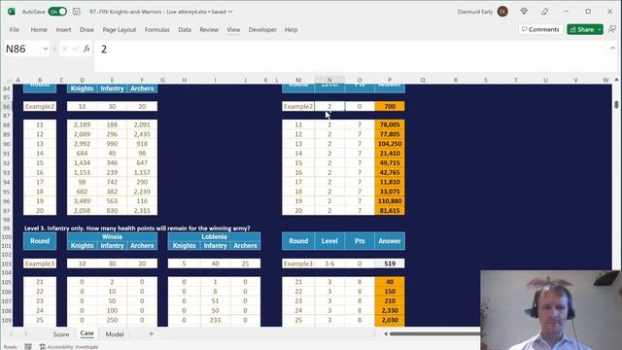This screenshot has height=350, width=622.
Task: Click the Diarmuid Early account avatar
Action: [x=502, y=12]
